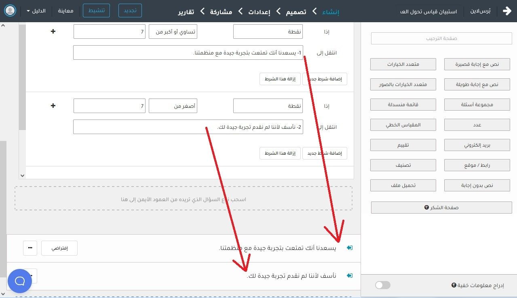Open the jump target '2- نأسف لأننا' dropdown

coord(188,127)
